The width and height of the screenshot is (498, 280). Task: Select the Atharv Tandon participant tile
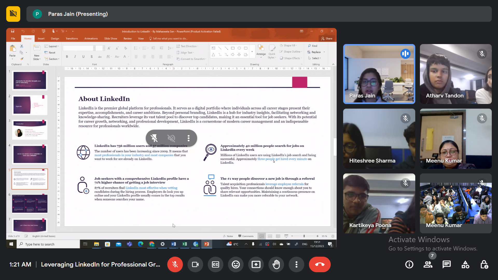point(456,74)
